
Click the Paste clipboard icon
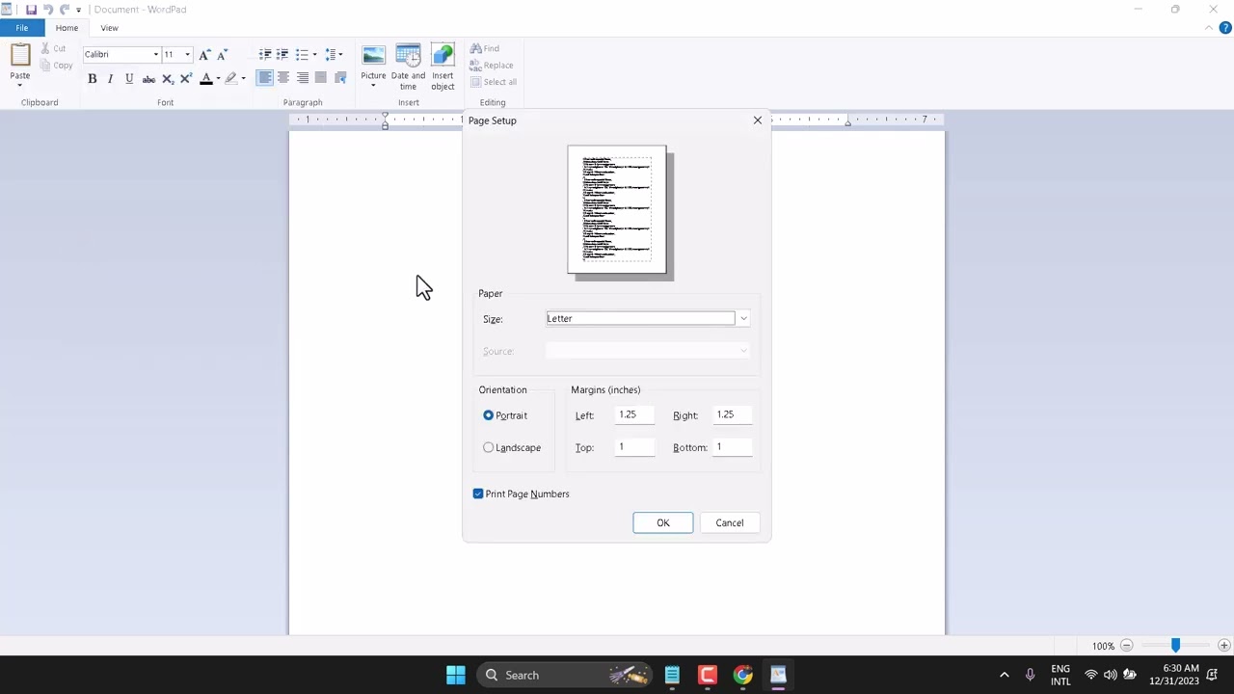coord(20,56)
